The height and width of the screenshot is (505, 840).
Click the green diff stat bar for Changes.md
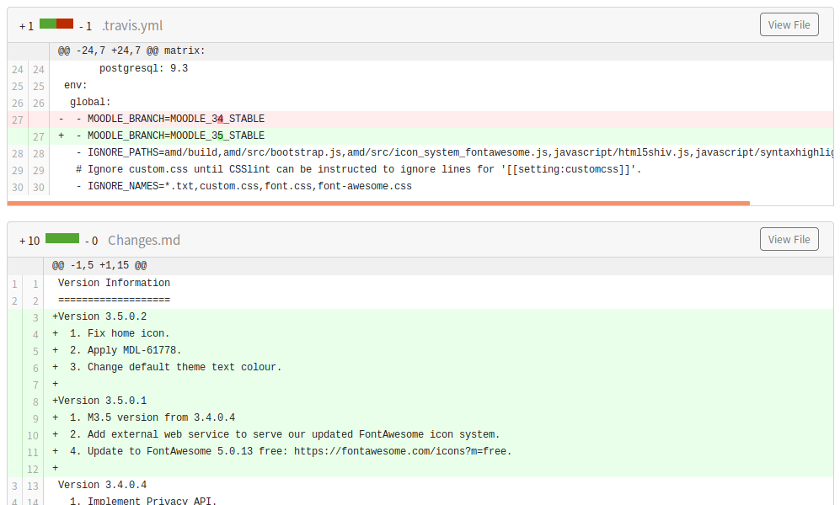(x=62, y=238)
